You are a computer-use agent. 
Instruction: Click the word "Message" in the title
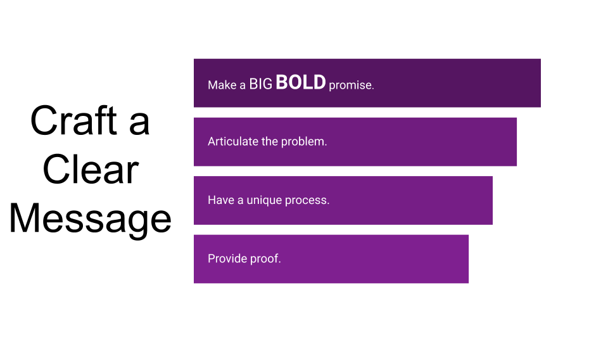[x=90, y=218]
